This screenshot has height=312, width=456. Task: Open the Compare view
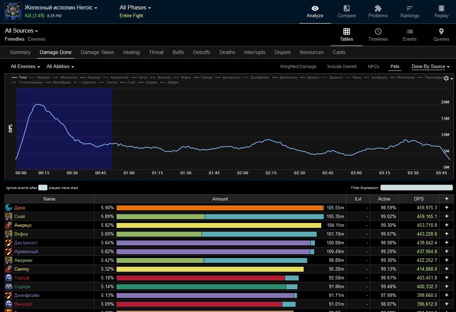[x=346, y=12]
